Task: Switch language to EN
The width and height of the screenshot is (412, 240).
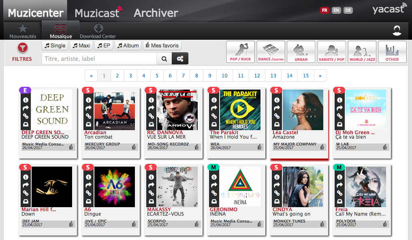Action: (x=336, y=11)
